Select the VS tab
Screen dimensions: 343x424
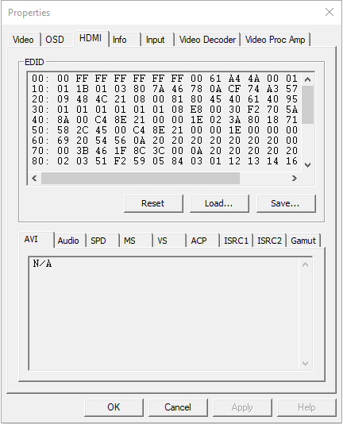170,241
